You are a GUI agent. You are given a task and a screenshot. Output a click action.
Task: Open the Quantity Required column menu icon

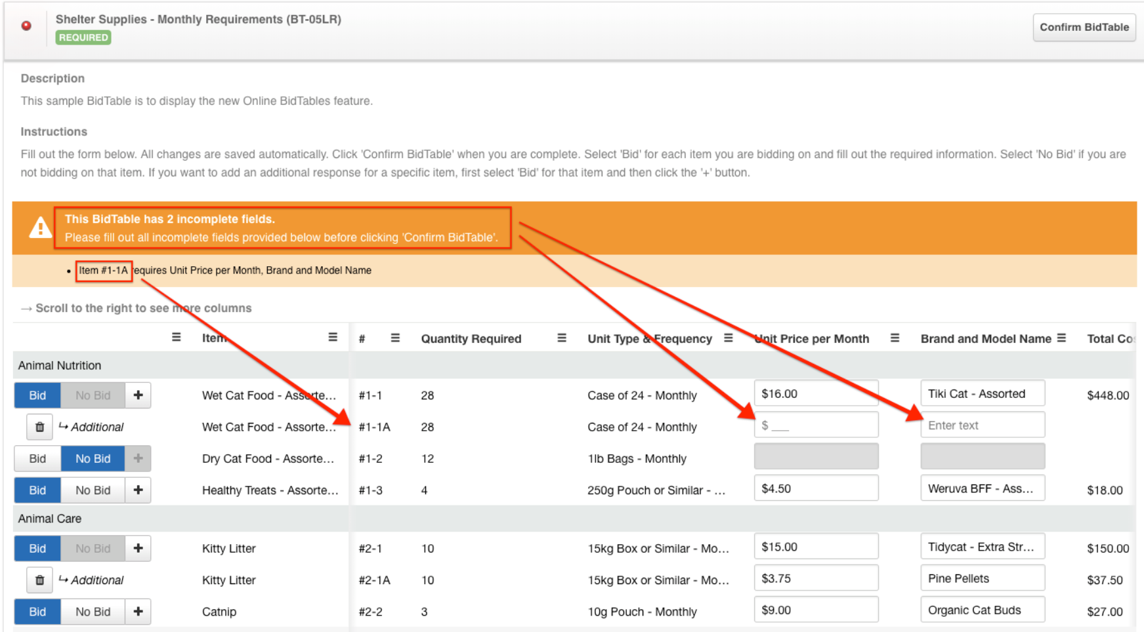[562, 338]
